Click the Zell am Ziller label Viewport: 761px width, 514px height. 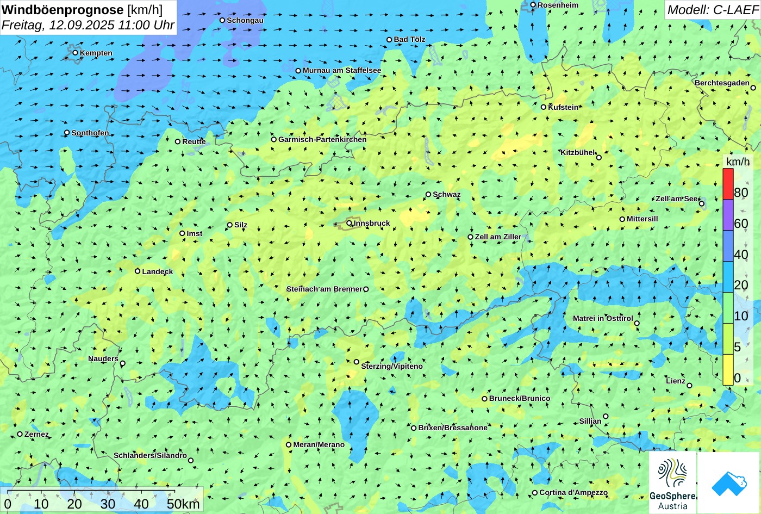[498, 237]
